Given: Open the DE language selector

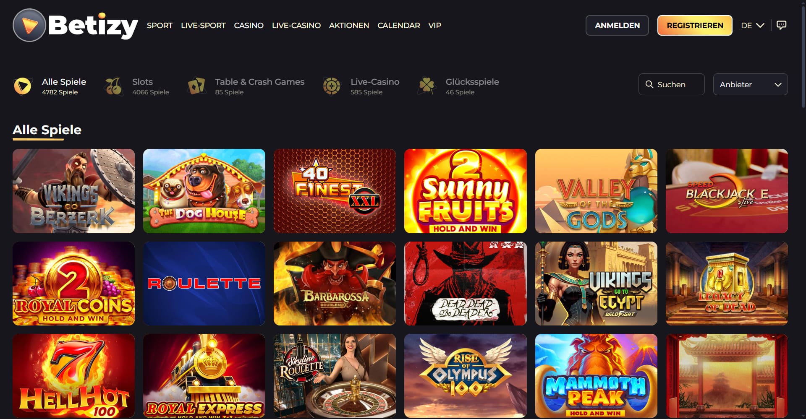Looking at the screenshot, I should (x=752, y=25).
